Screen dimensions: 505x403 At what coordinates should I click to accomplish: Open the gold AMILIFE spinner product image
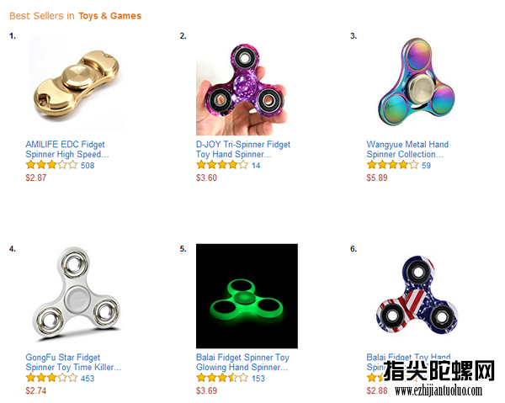click(77, 84)
